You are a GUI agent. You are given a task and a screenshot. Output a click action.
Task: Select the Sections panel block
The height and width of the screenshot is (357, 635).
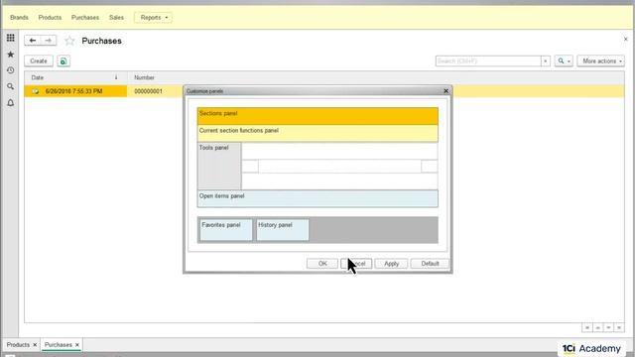pos(317,116)
